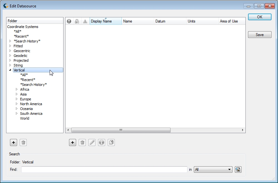Expand the North America subfolder

click(17, 104)
